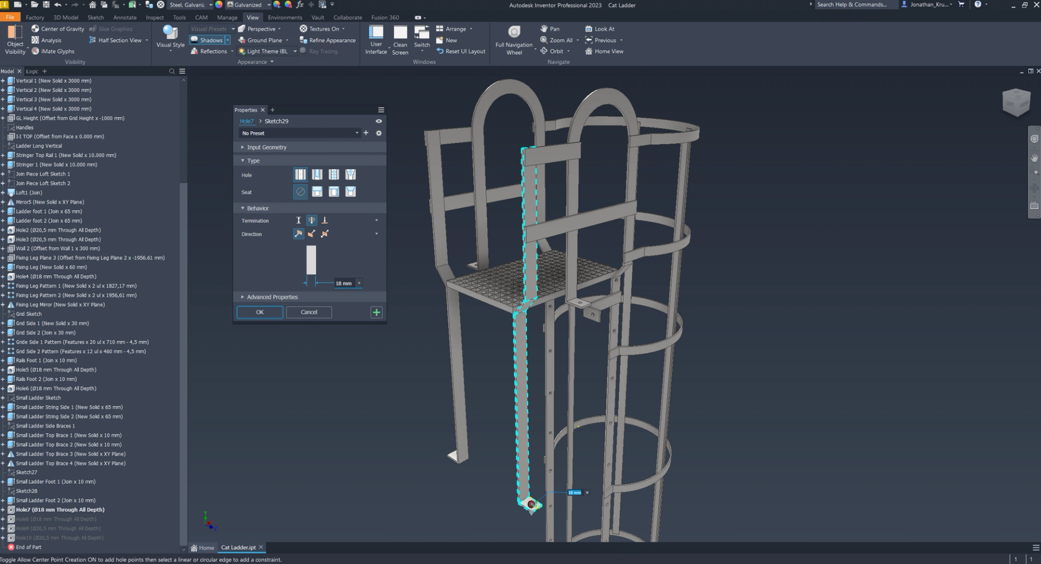Open the appearance color wheel in title bar
Viewport: 1041px width, 564px height.
tap(219, 5)
